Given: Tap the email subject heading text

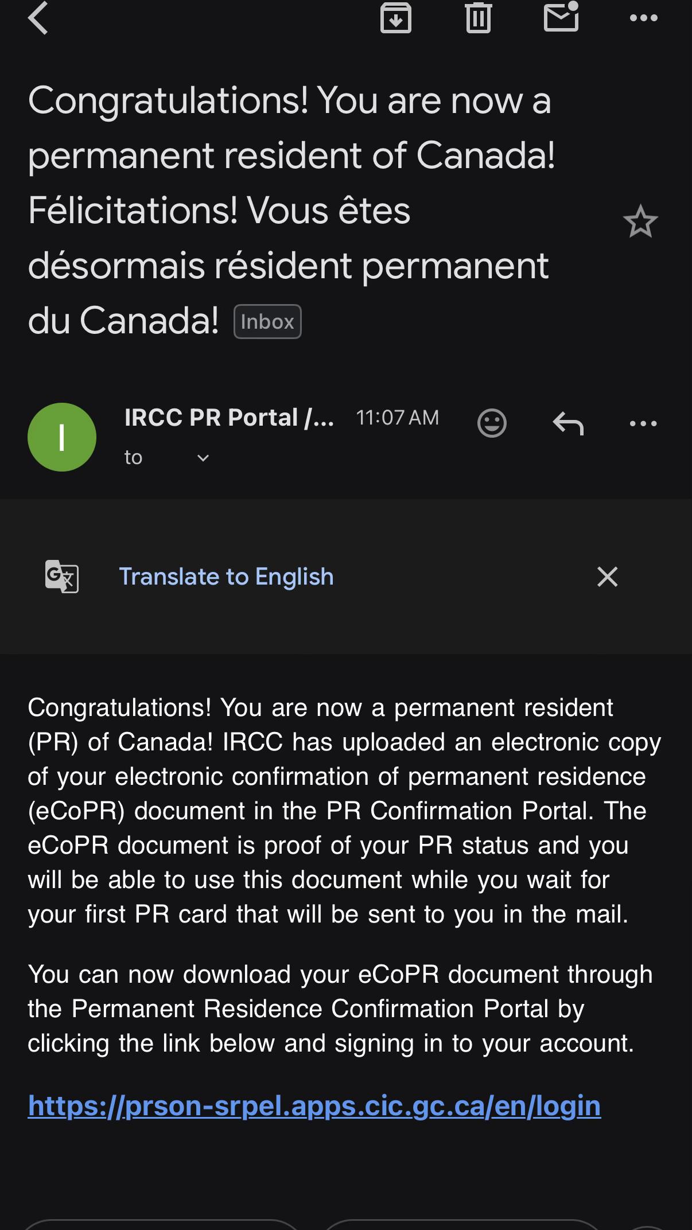Looking at the screenshot, I should point(291,210).
